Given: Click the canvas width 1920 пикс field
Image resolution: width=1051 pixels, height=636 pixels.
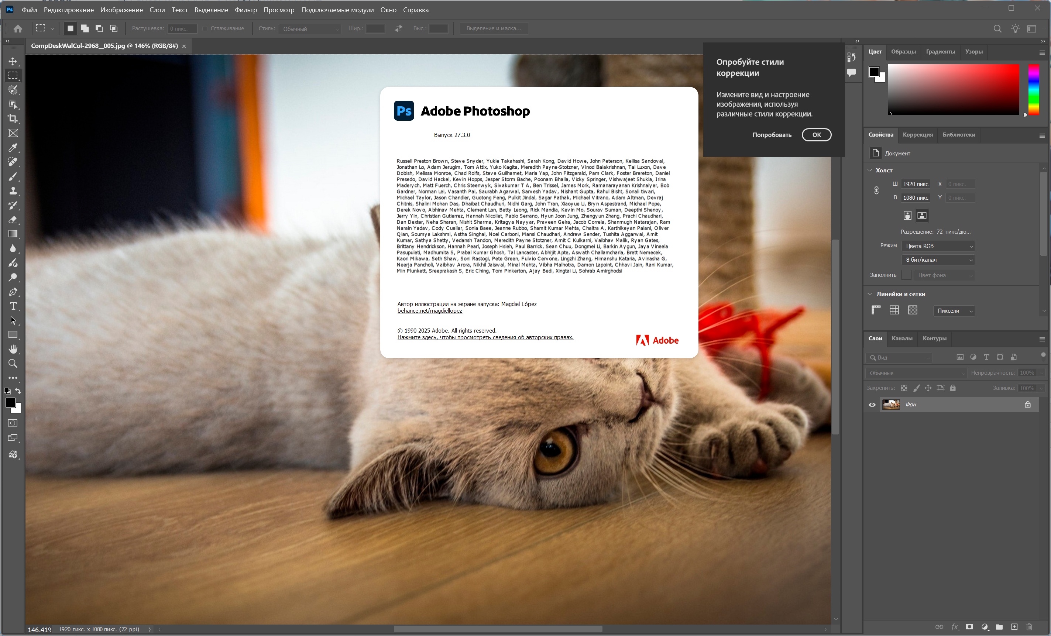Looking at the screenshot, I should point(916,184).
